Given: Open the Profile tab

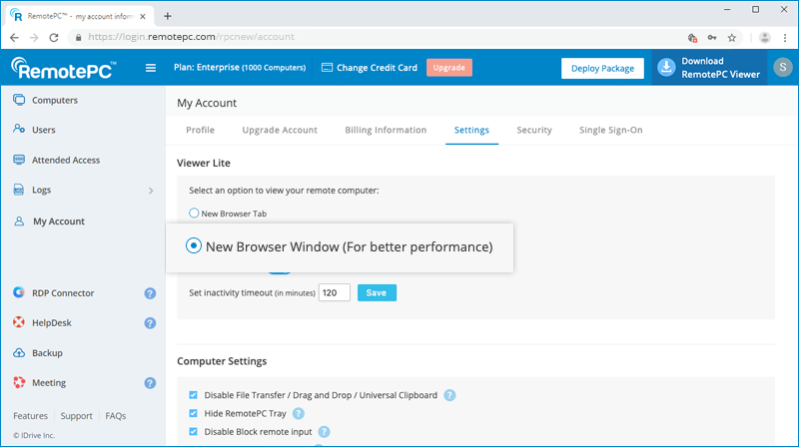Looking at the screenshot, I should pos(201,130).
